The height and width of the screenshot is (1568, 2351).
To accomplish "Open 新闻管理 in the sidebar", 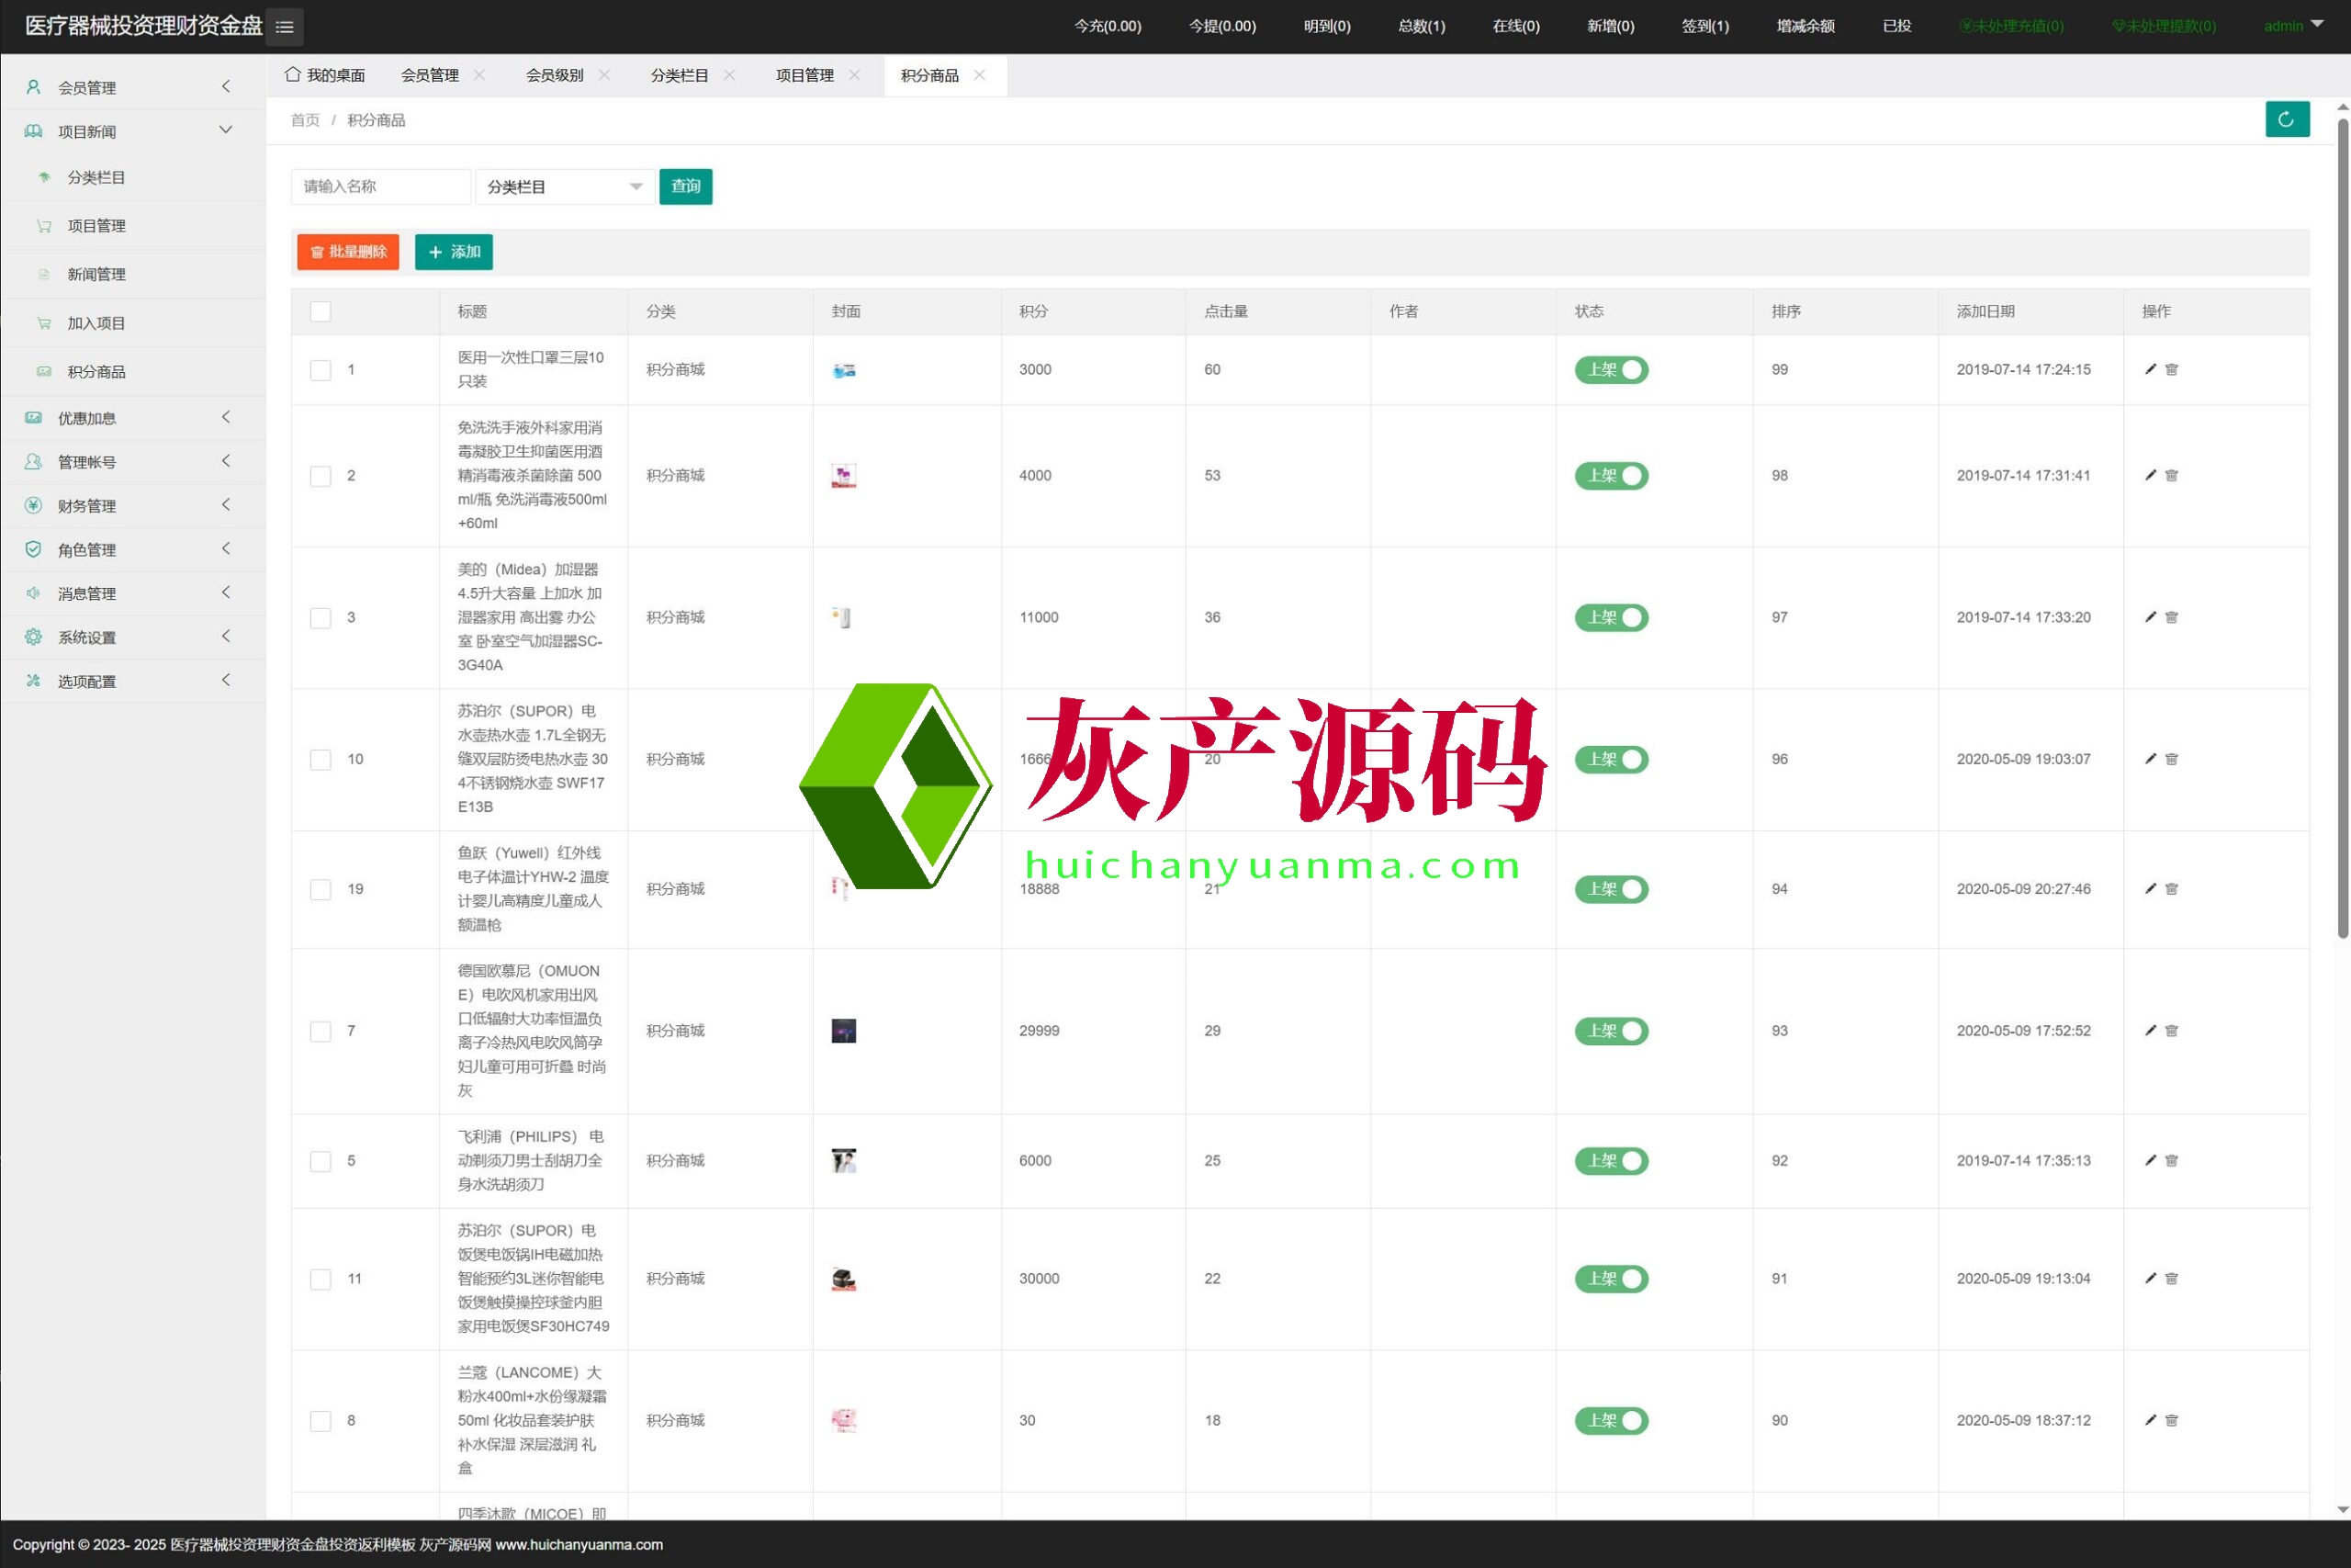I will pos(96,274).
